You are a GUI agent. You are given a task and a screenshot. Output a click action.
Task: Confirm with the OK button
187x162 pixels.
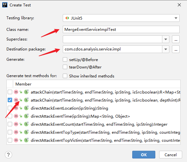pyautogui.click(x=144, y=155)
